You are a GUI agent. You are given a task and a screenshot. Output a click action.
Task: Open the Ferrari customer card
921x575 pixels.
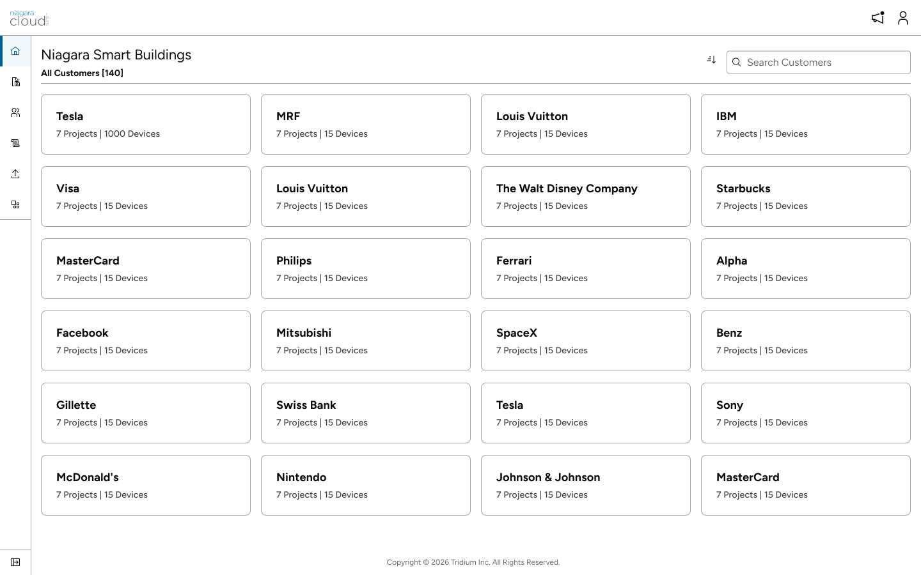[x=586, y=268]
